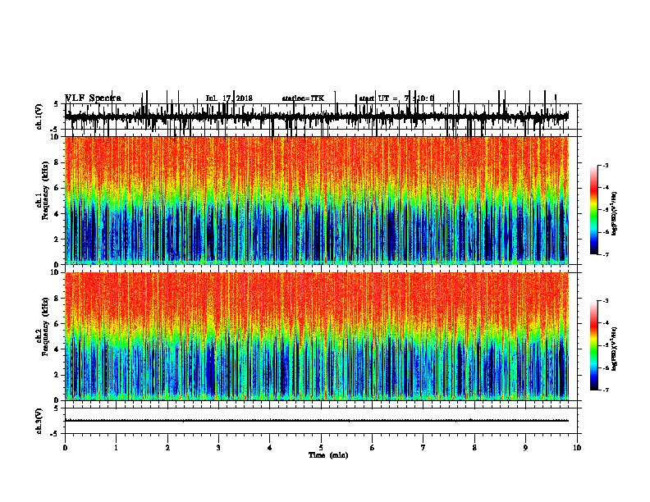Click the flat ch.3 voltage trace
The width and height of the screenshot is (650, 502).
tap(317, 421)
